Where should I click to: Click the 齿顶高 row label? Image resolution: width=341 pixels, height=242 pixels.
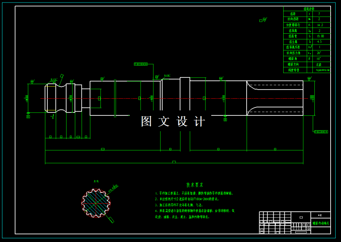click(293, 31)
